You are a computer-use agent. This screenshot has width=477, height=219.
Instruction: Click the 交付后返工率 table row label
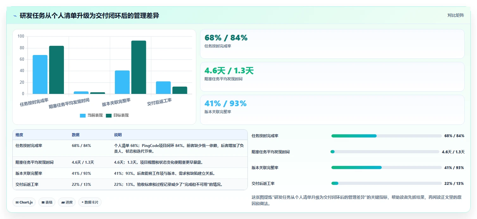(x=27, y=185)
